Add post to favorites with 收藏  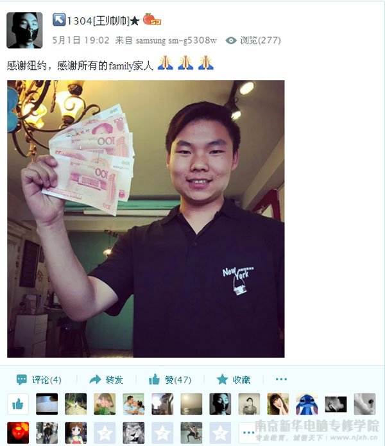(233, 379)
